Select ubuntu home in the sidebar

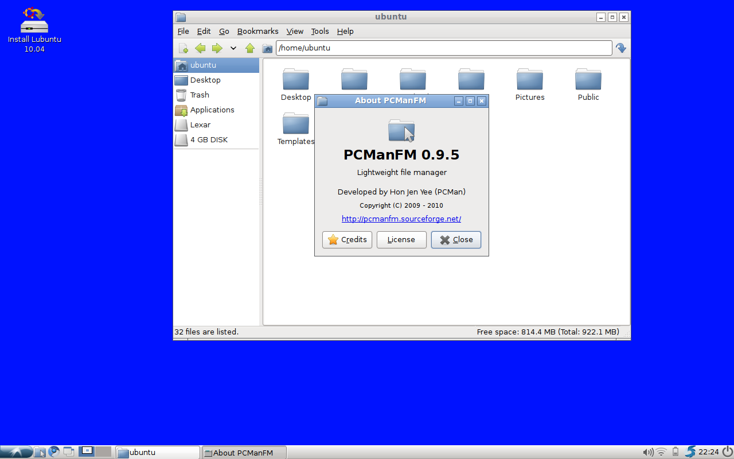[216, 65]
